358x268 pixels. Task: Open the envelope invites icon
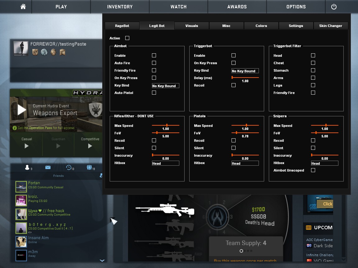(x=48, y=167)
